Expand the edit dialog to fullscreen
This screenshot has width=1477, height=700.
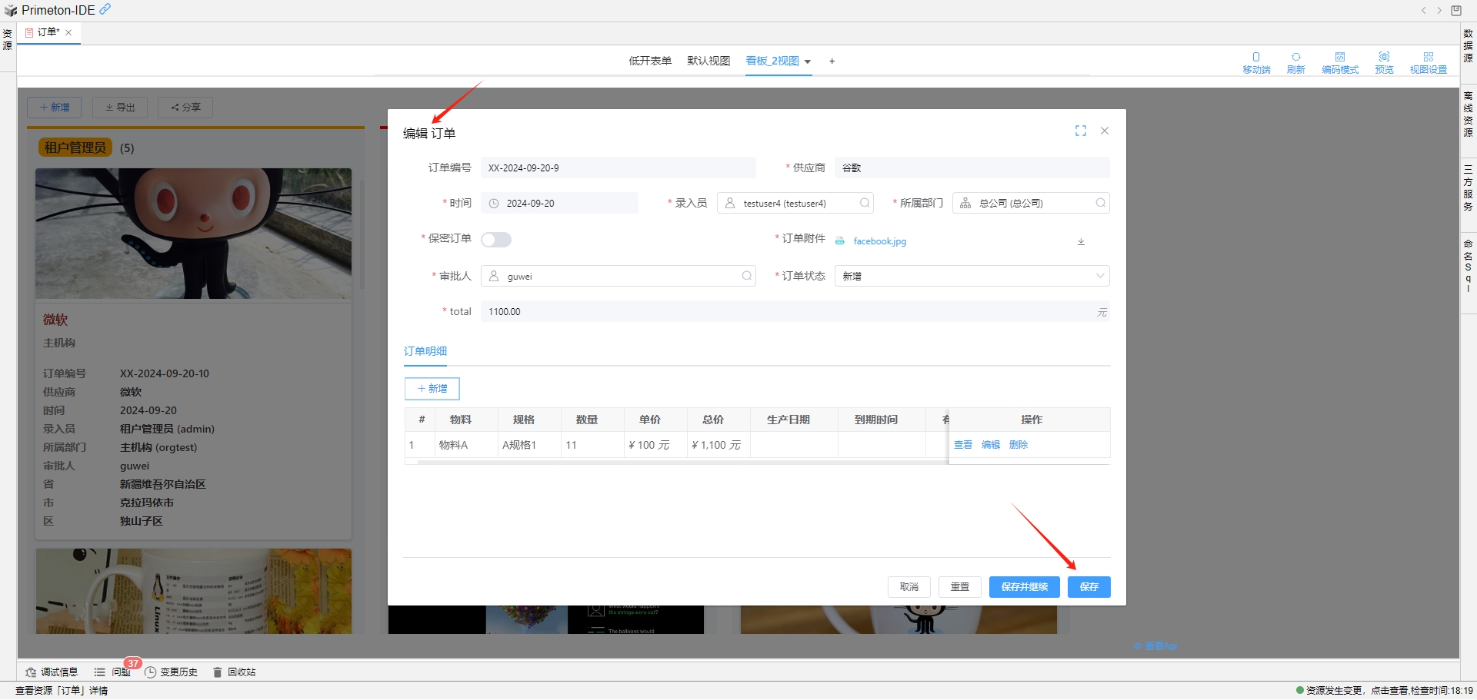[1080, 131]
